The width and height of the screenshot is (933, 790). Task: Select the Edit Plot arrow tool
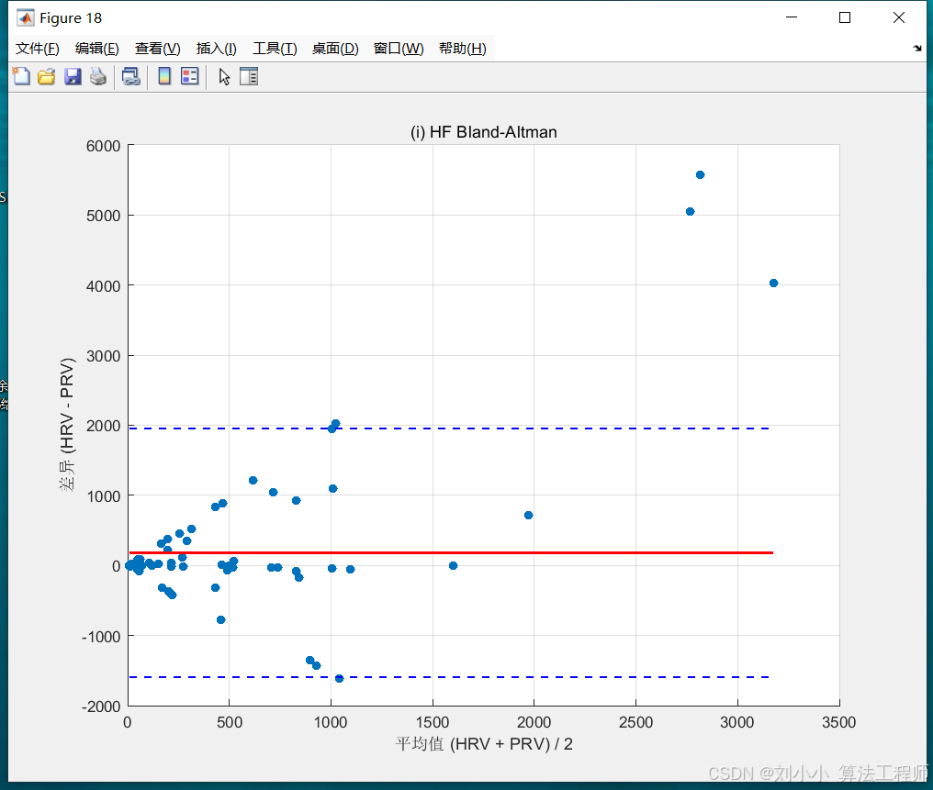(224, 77)
